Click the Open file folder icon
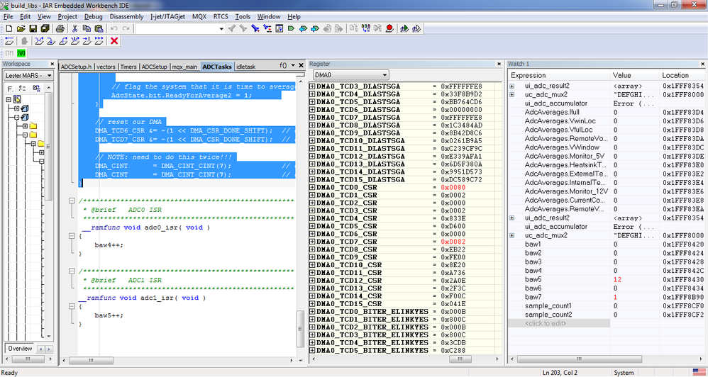This screenshot has width=708, height=377. pyautogui.click(x=21, y=28)
